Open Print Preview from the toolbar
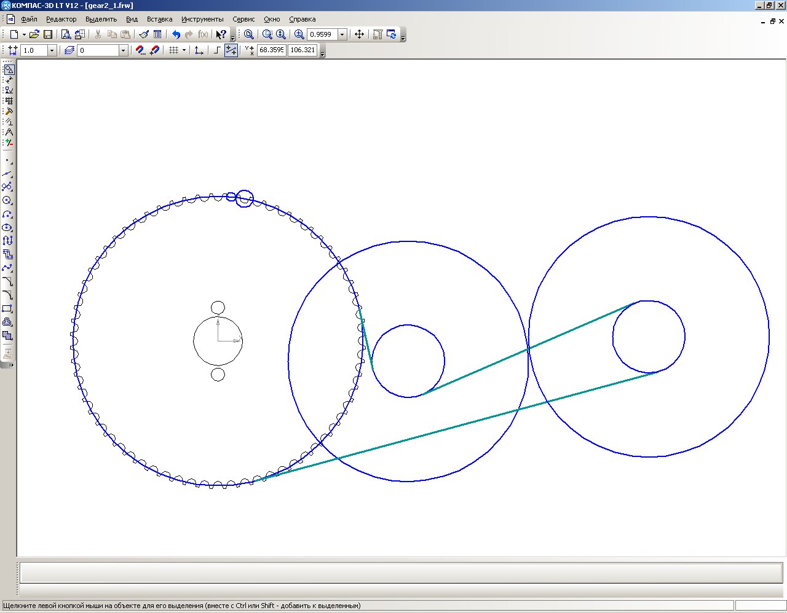This screenshot has width=787, height=613. point(66,34)
